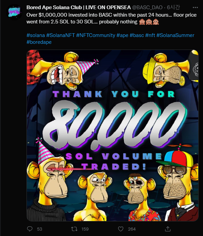Open the Bored Ape Solana Club avatar
The height and width of the screenshot is (236, 203).
coord(14,12)
